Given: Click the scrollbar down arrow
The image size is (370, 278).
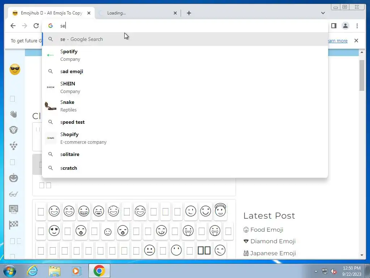Looking at the screenshot, I should pos(362,255).
